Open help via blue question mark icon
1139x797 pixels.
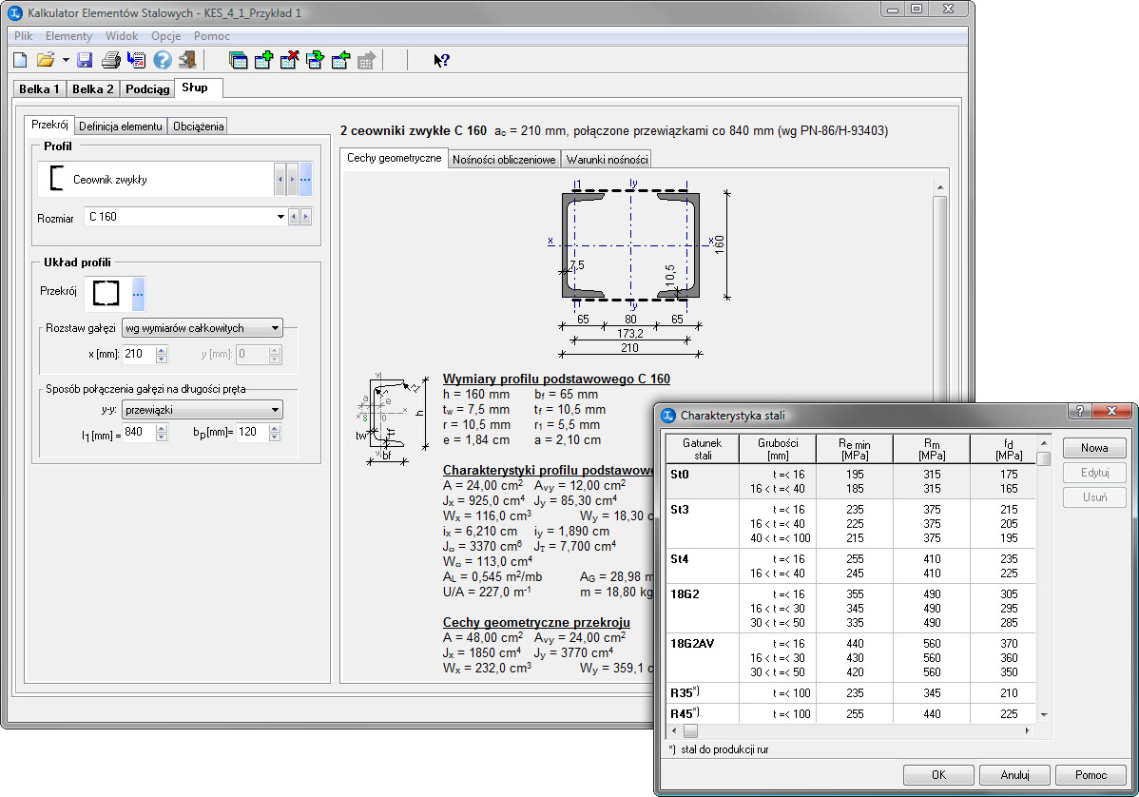[162, 61]
